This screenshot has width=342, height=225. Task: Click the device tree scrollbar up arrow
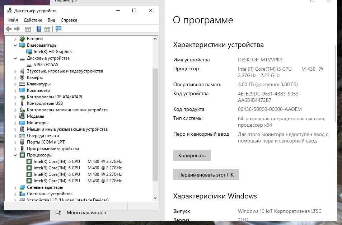(x=155, y=39)
